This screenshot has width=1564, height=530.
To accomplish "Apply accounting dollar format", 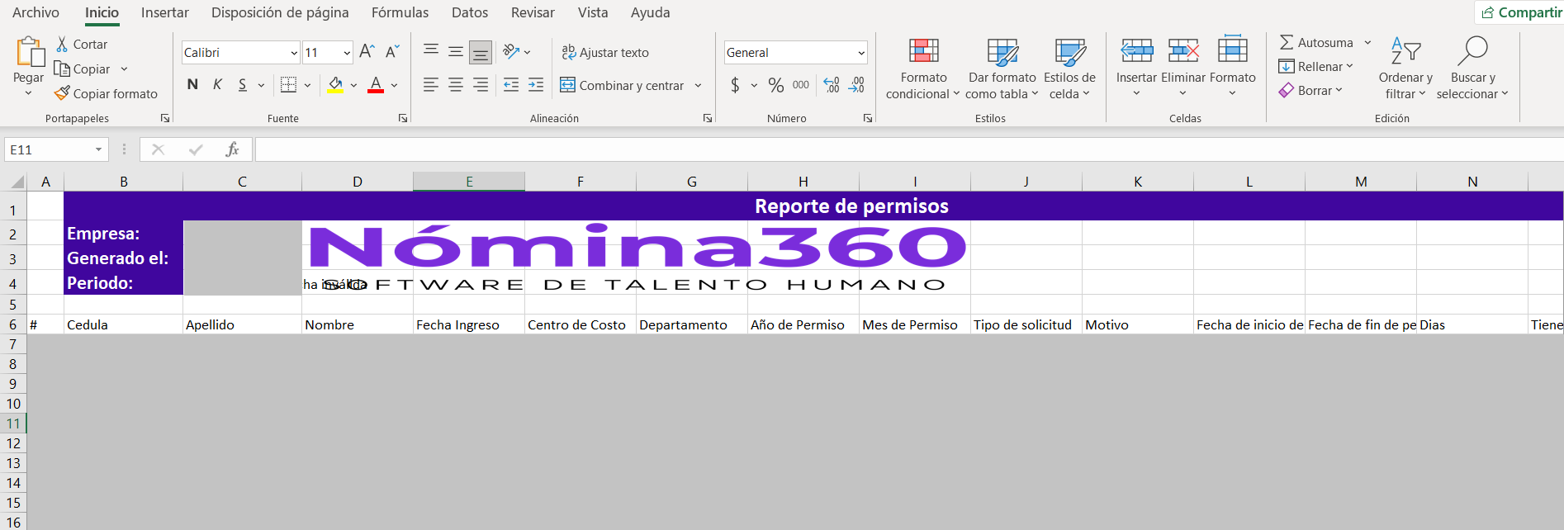I will tap(735, 85).
